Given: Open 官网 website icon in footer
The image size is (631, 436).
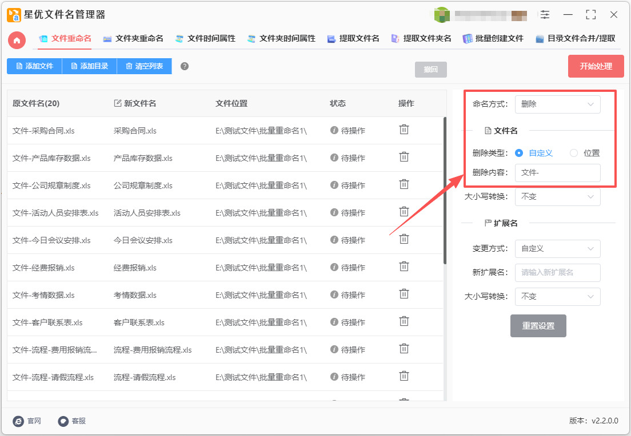Looking at the screenshot, I should 18,421.
